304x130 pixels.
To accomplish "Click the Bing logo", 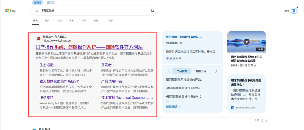I will (10, 11).
